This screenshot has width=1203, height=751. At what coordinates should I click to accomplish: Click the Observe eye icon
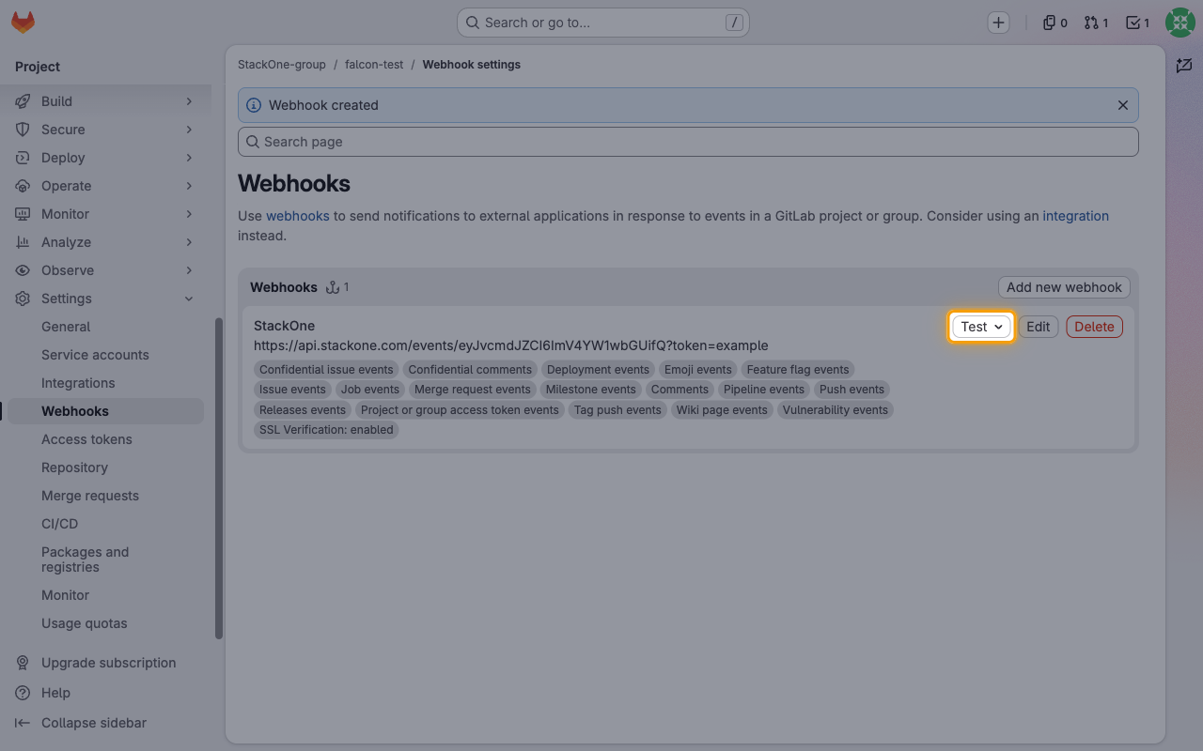pos(23,270)
